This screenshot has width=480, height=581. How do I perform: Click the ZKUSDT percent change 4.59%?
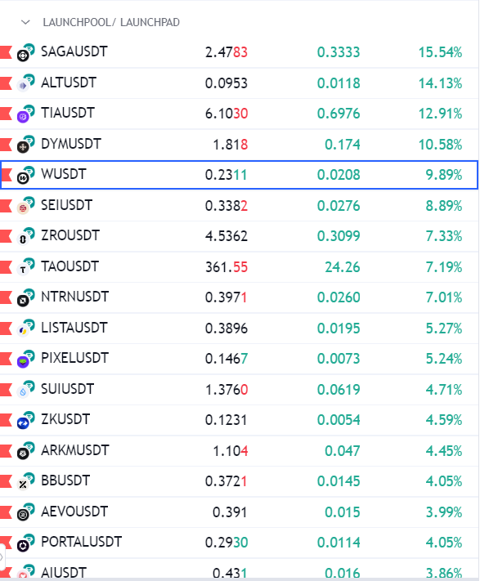click(x=444, y=420)
